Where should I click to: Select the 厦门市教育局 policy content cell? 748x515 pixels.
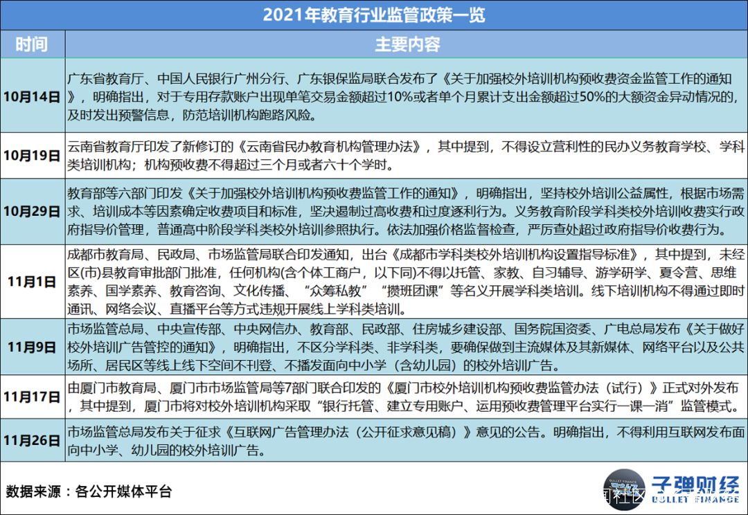[407, 397]
